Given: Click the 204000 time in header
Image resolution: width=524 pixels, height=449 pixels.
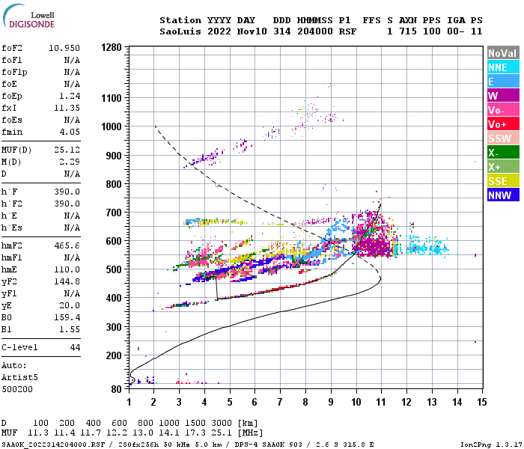Looking at the screenshot, I should (315, 31).
